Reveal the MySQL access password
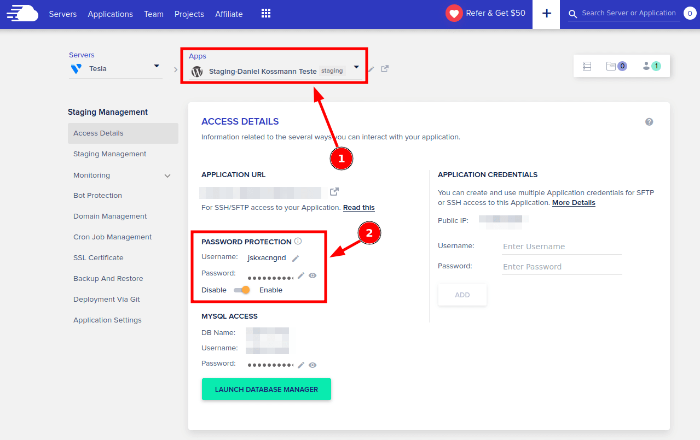The width and height of the screenshot is (700, 440). [x=313, y=365]
